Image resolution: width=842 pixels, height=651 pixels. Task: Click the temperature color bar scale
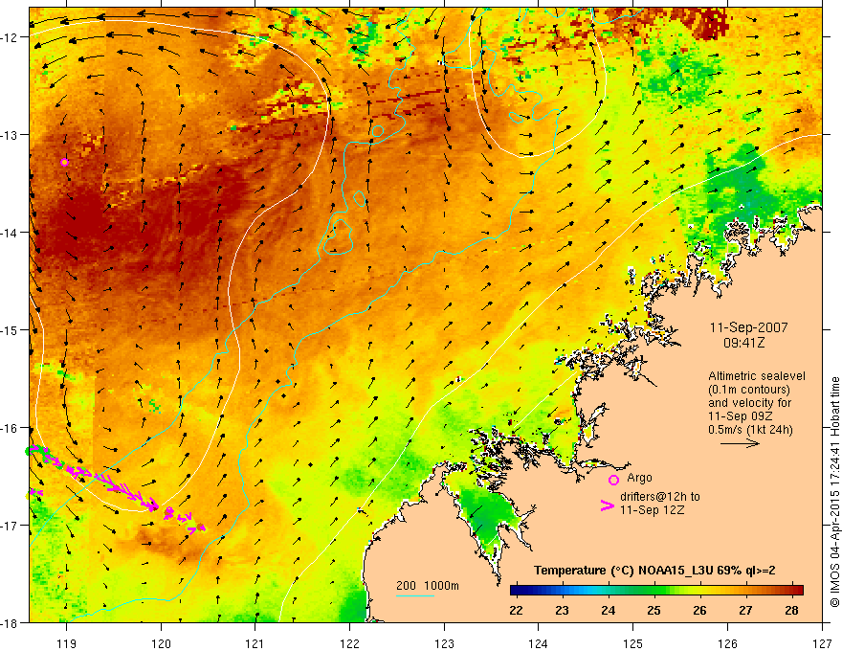656,591
